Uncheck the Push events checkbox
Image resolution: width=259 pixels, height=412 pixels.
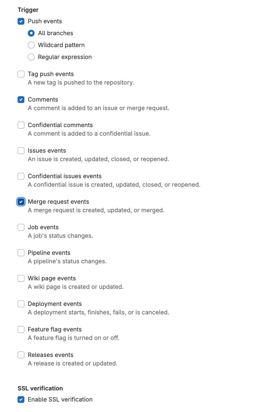tap(21, 21)
